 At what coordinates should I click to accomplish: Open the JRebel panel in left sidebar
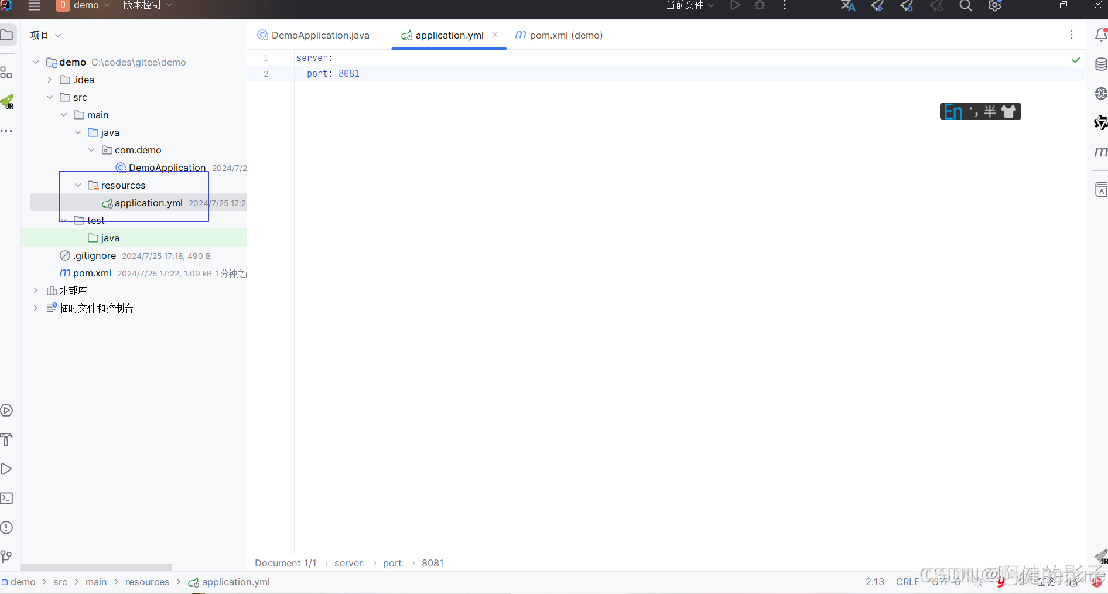8,103
